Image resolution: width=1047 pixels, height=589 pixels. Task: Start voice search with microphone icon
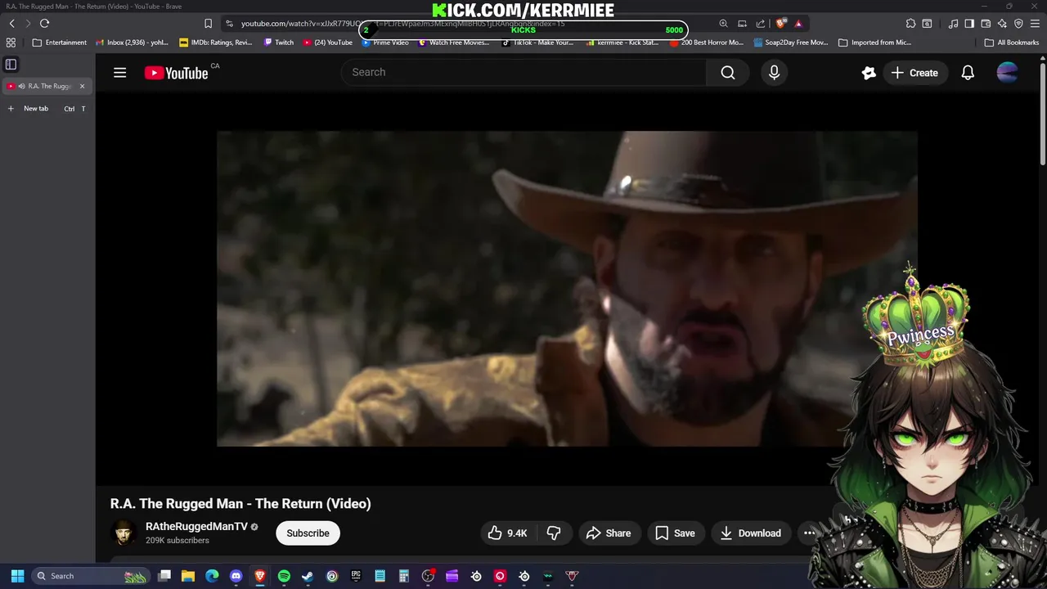click(774, 73)
